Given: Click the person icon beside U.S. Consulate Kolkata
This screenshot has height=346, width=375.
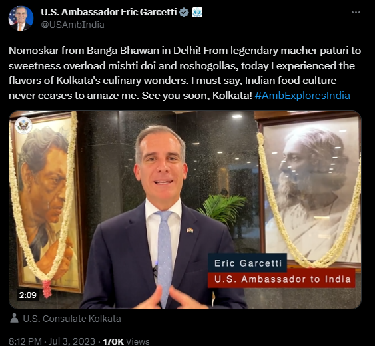Looking at the screenshot, I should [x=15, y=319].
